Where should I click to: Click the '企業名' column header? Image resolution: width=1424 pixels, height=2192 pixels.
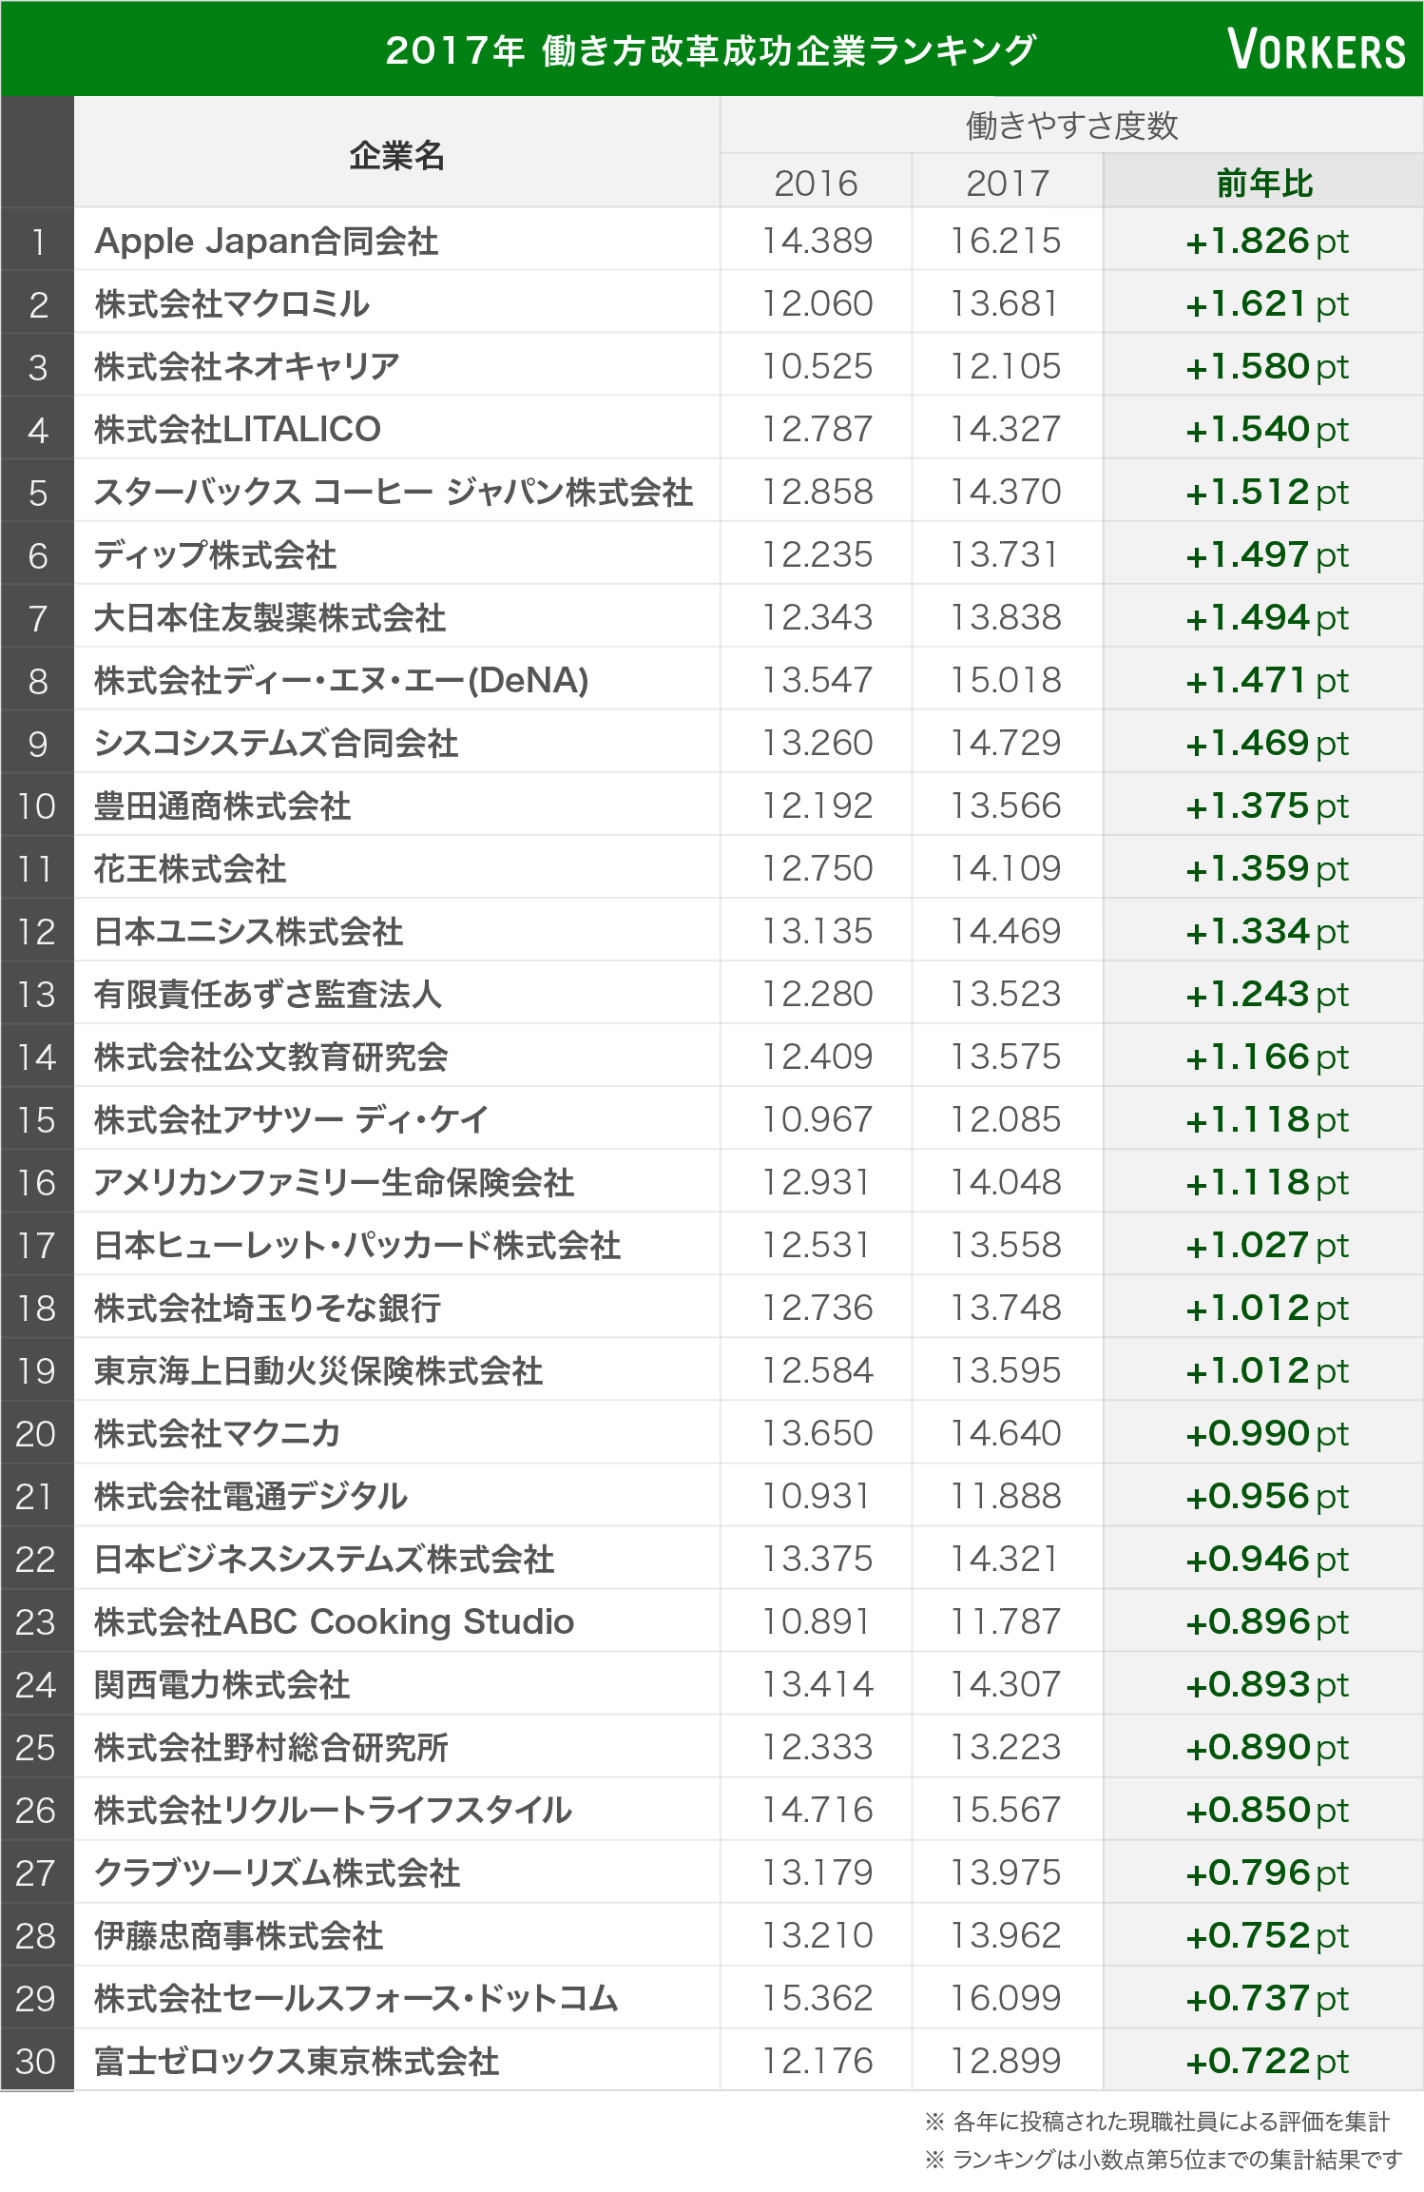396,155
